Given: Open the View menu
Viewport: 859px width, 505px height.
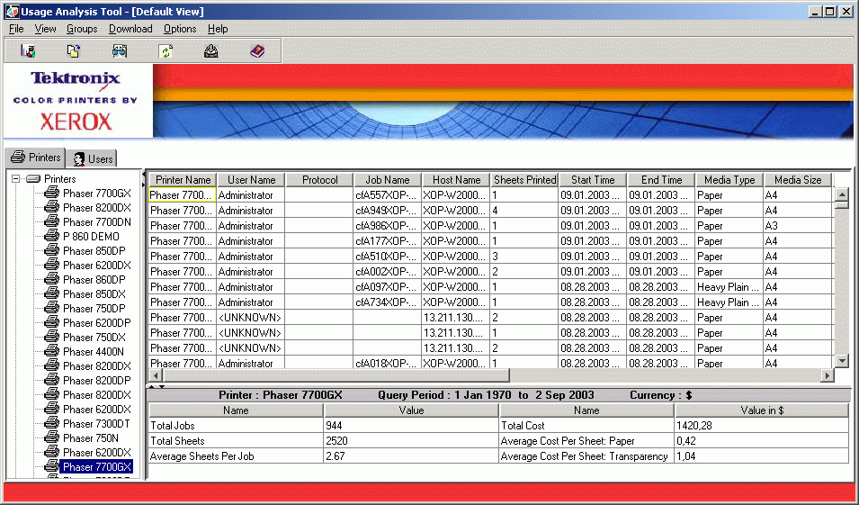Looking at the screenshot, I should (x=46, y=29).
